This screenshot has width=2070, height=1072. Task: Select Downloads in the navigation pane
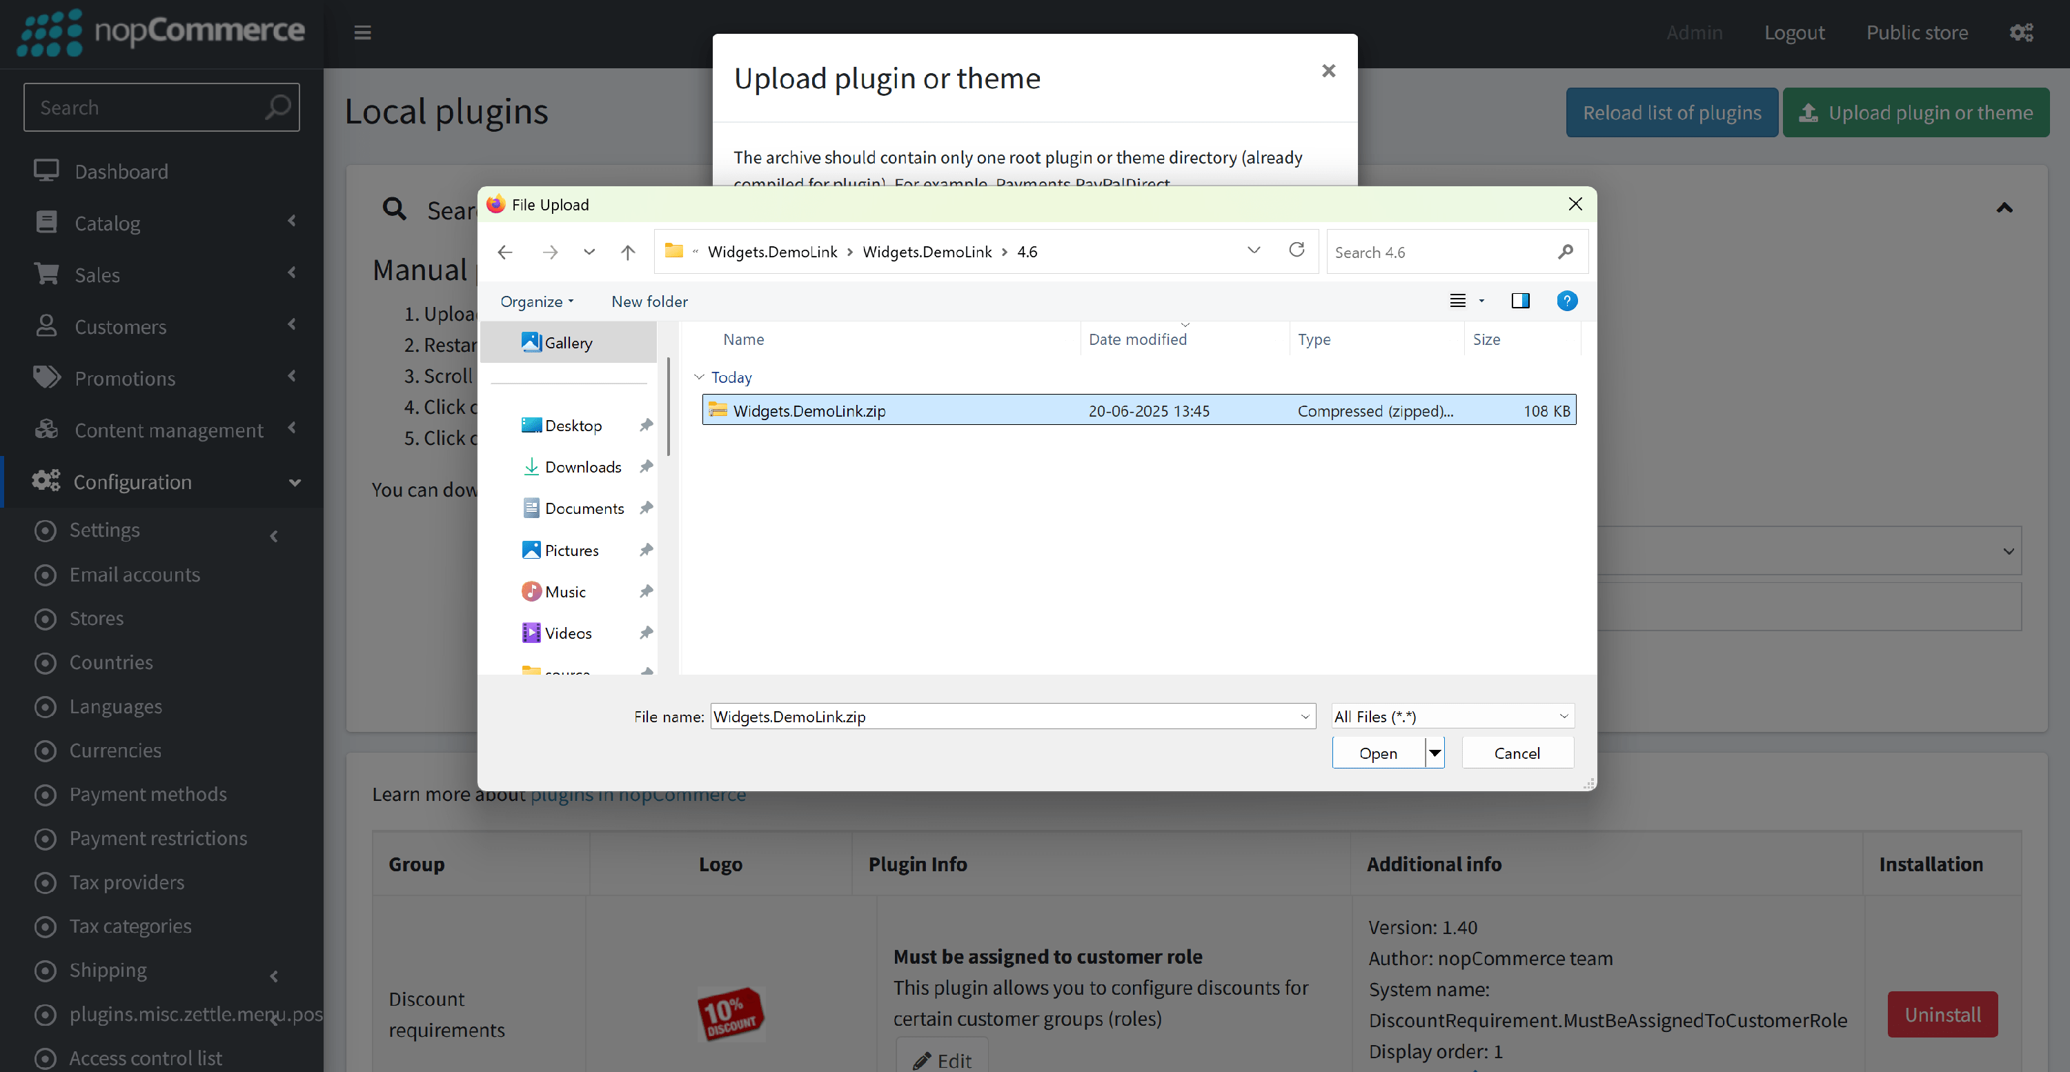coord(582,467)
